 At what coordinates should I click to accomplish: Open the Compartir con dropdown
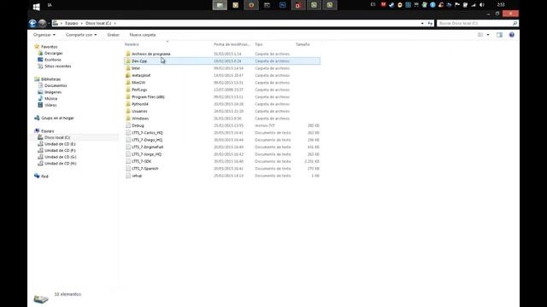click(x=81, y=35)
